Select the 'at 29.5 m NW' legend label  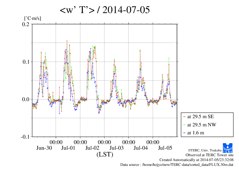tap(202, 125)
